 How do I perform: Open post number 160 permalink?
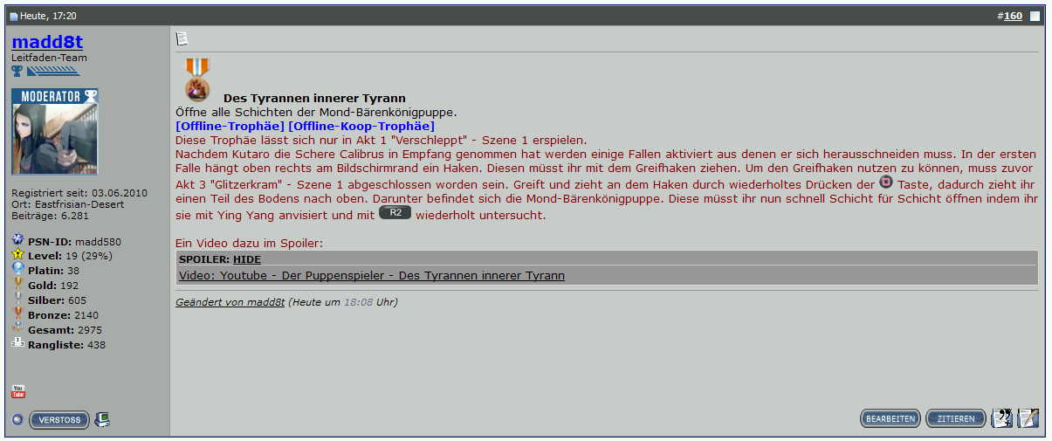1013,16
